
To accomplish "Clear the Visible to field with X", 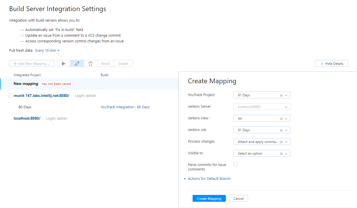I will click(x=281, y=154).
